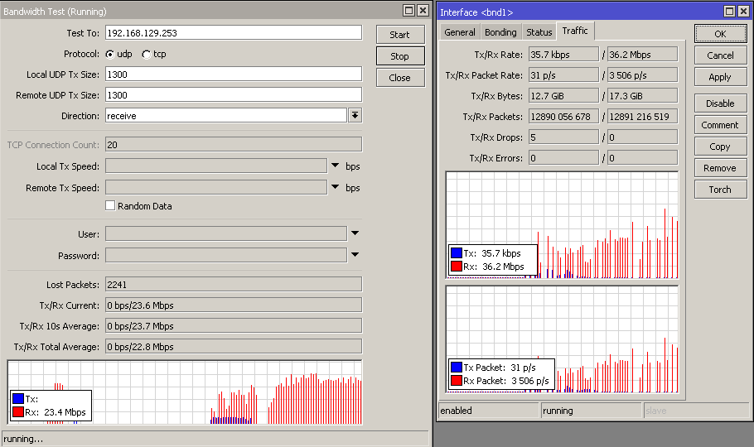Click the Direction field showing receive
This screenshot has width=754, height=447.
click(225, 115)
